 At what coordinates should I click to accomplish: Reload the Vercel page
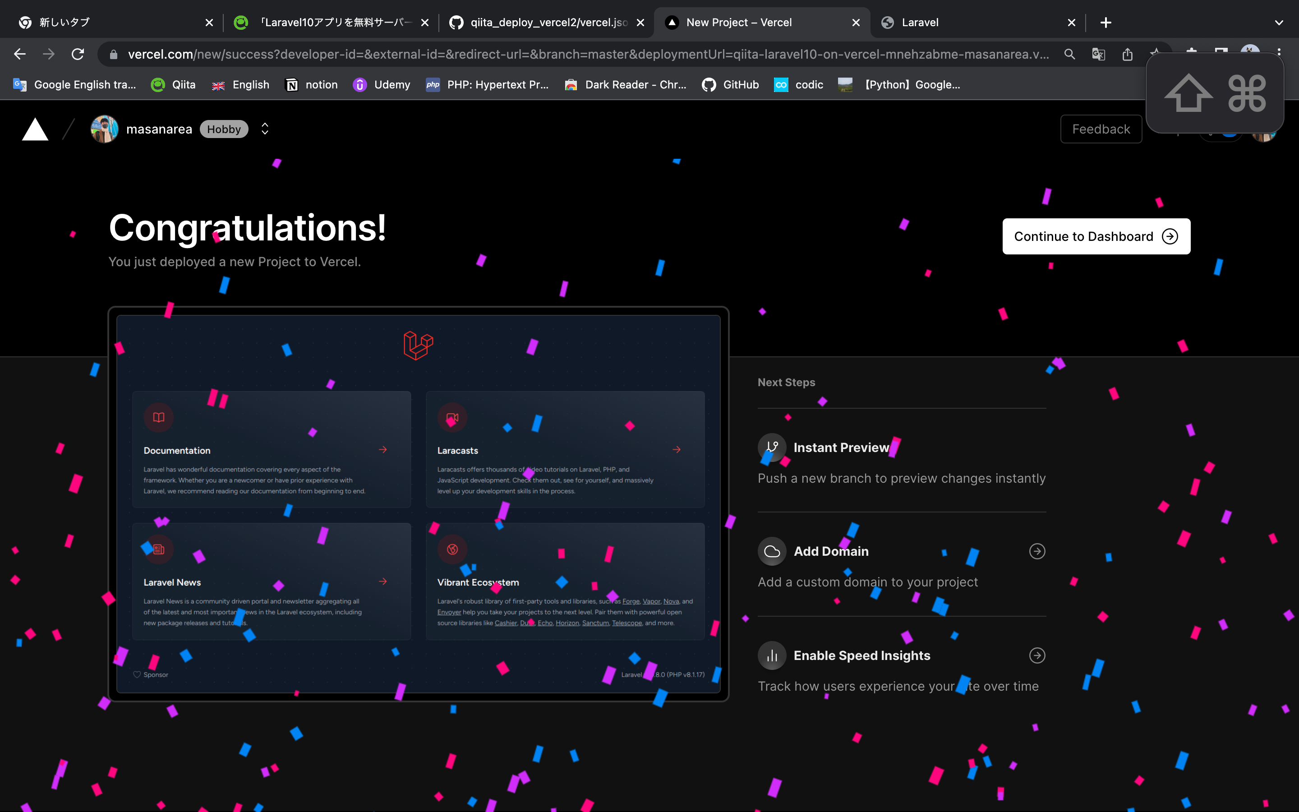click(78, 54)
